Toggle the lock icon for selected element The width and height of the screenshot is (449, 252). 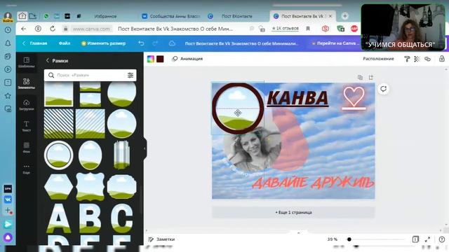pos(441,59)
